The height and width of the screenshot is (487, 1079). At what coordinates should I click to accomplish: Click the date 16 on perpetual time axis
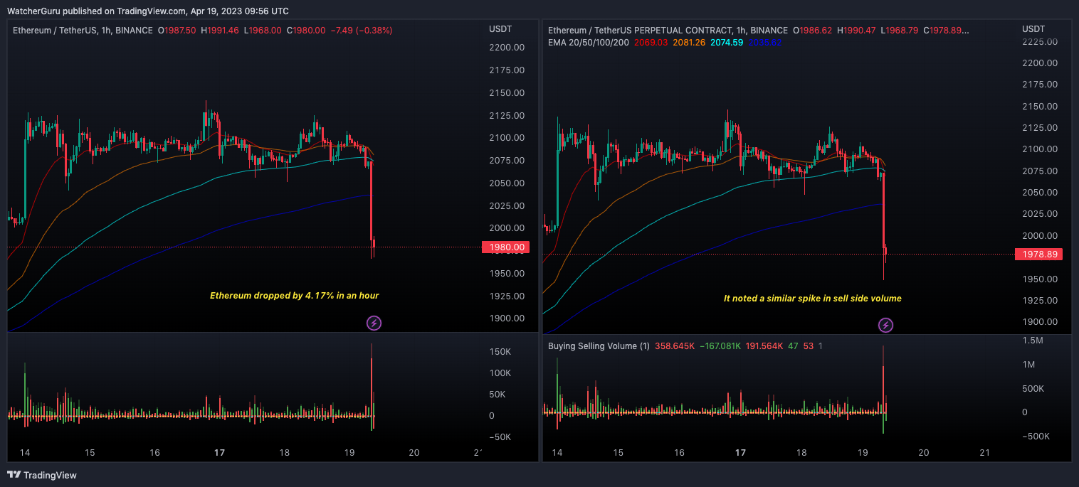pos(679,452)
